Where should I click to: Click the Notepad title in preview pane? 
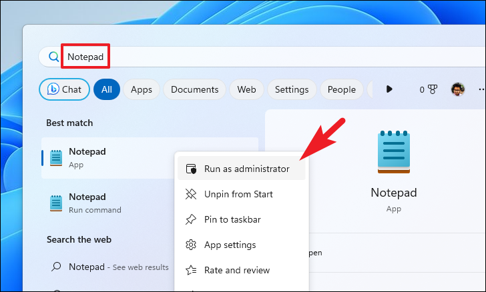[x=394, y=193]
